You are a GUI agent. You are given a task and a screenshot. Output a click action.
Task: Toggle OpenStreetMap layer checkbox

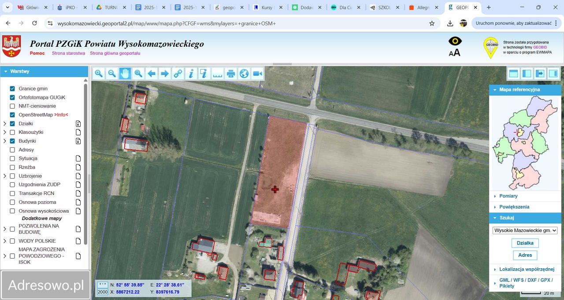point(12,115)
